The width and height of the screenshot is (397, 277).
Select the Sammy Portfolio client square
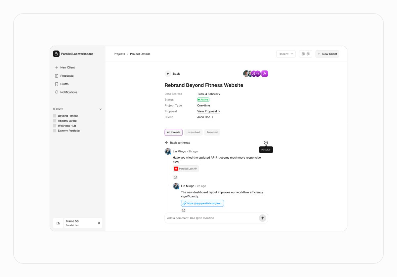pos(55,131)
